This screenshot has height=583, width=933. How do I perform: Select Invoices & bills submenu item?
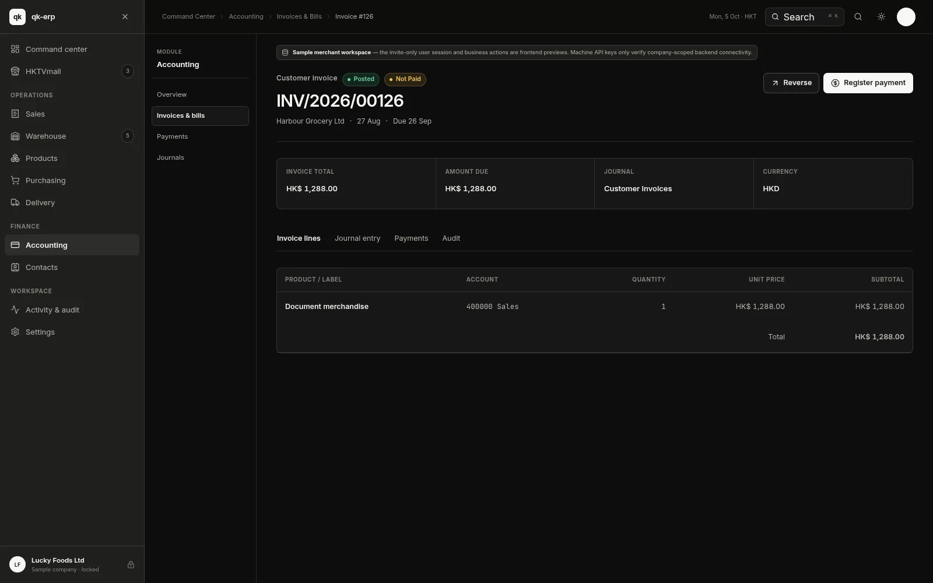click(x=200, y=115)
